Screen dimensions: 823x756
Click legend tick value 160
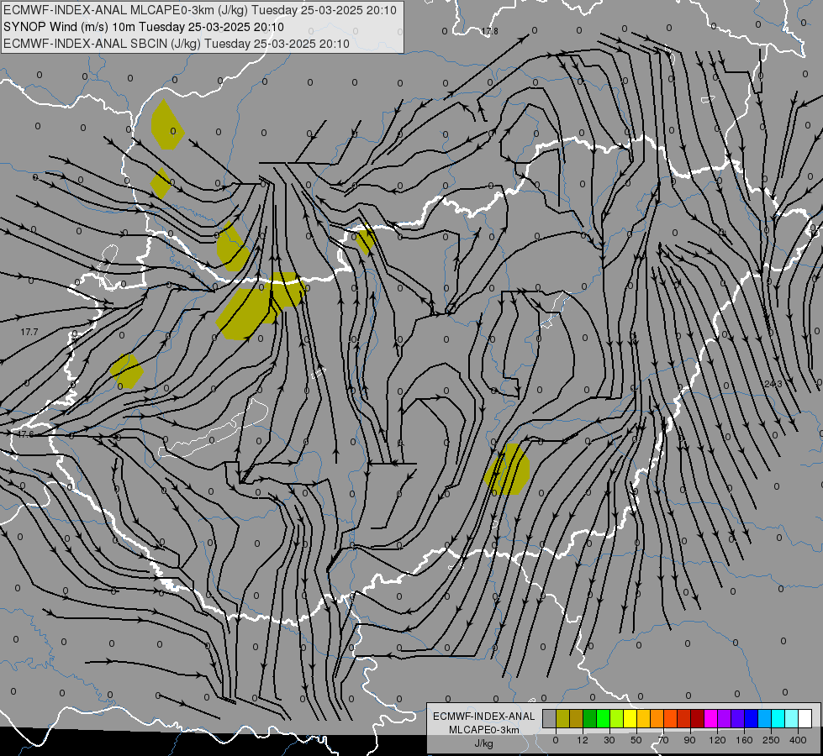[x=744, y=740]
